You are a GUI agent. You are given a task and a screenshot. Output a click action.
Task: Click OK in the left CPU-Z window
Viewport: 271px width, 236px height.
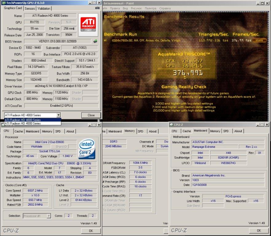point(91,231)
